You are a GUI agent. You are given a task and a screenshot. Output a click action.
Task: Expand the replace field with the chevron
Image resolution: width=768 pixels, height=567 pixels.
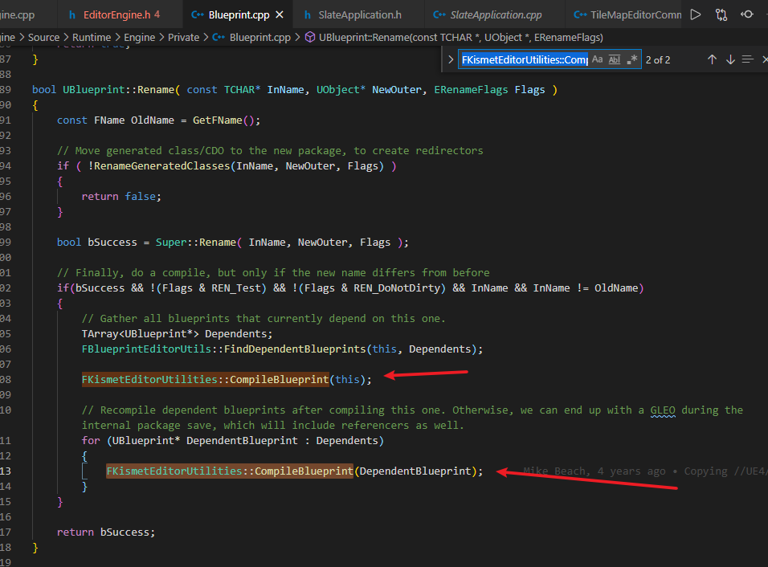pyautogui.click(x=451, y=59)
